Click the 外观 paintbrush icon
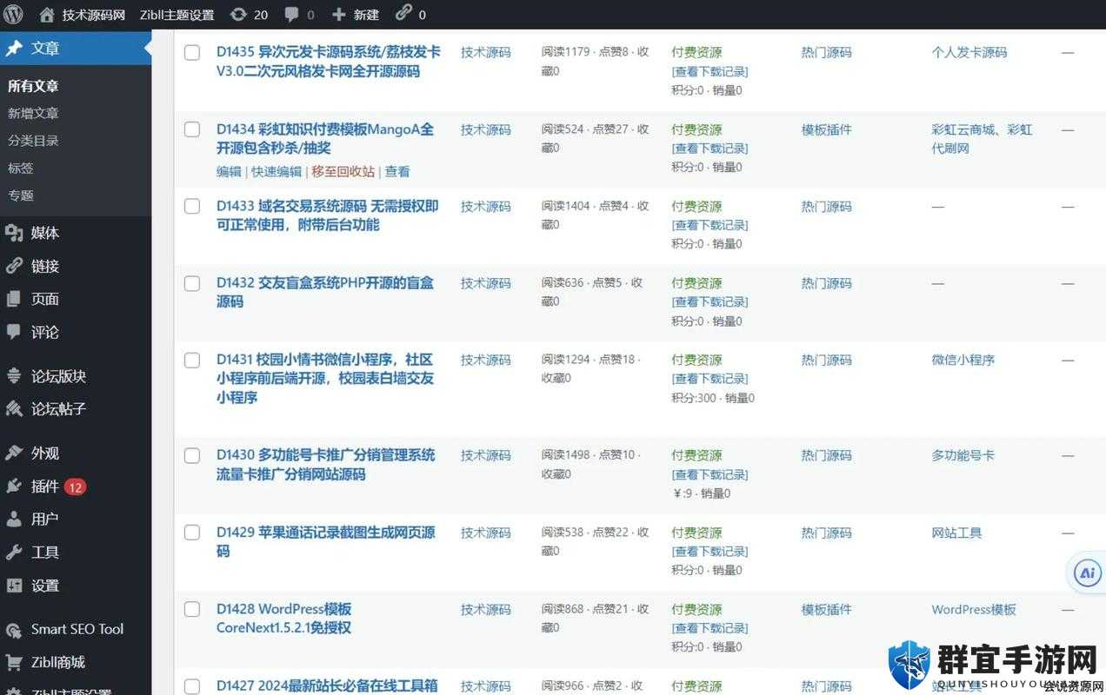Viewport: 1106px width, 695px height. (14, 453)
